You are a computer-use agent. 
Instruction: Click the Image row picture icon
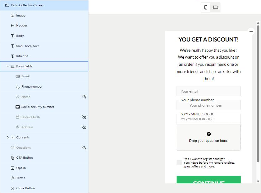click(x=12, y=16)
